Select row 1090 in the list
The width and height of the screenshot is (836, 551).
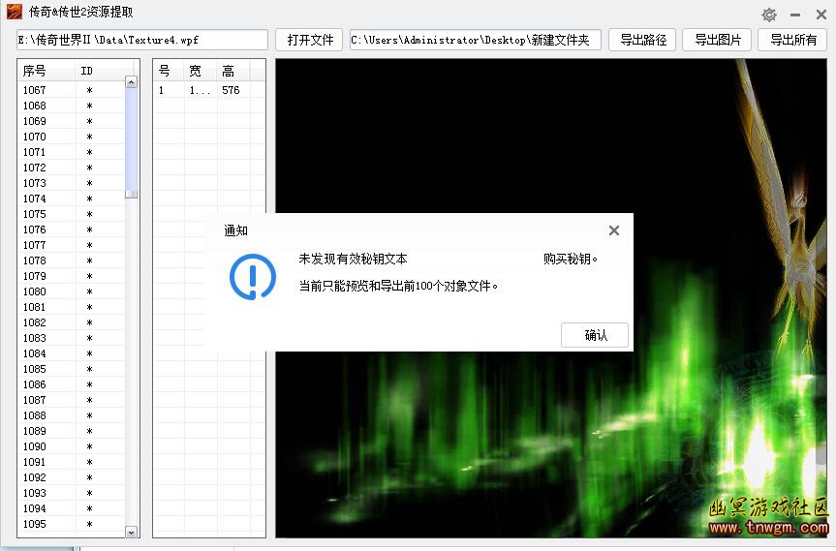coord(71,445)
